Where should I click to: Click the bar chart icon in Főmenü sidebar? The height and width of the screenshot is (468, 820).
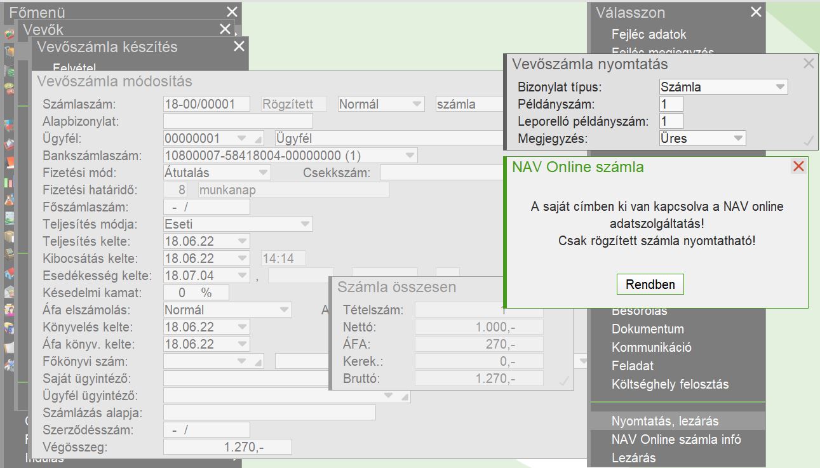tap(10, 182)
